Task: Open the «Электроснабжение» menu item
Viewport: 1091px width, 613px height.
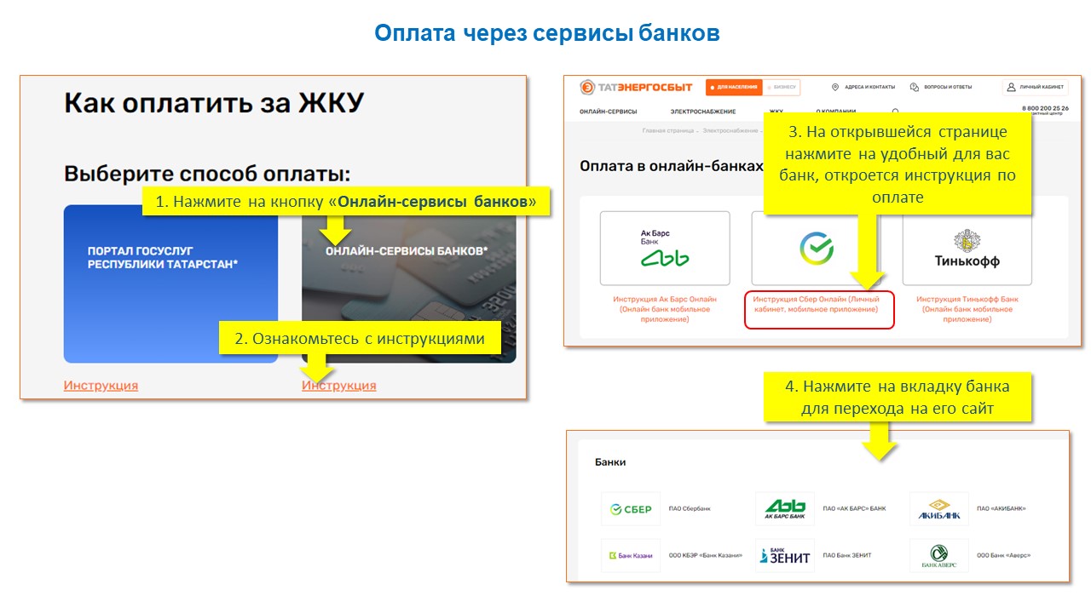Action: tap(702, 112)
